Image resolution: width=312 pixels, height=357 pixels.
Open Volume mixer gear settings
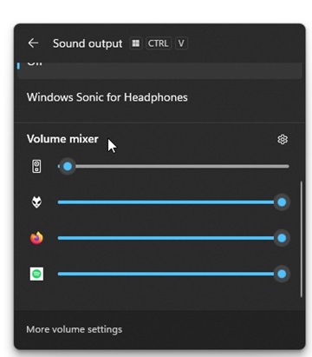(x=283, y=139)
